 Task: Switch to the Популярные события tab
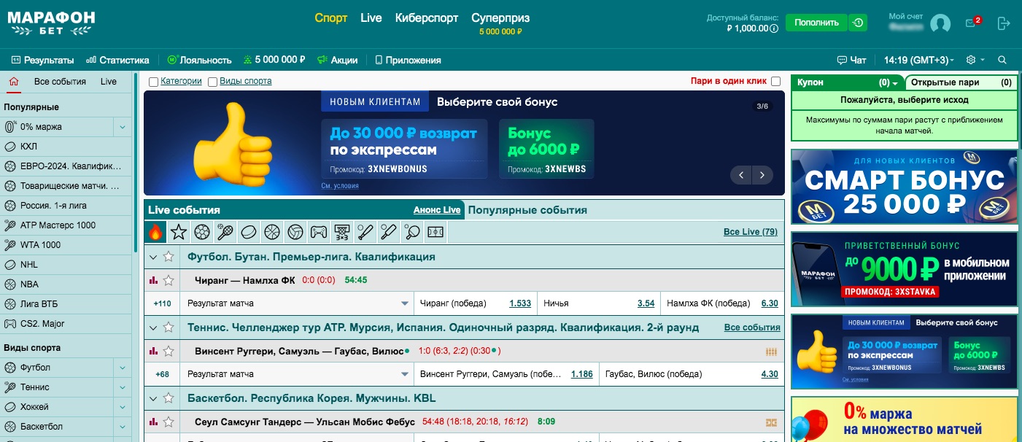pos(527,210)
